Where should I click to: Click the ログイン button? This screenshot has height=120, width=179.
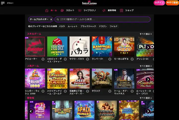(159, 3)
